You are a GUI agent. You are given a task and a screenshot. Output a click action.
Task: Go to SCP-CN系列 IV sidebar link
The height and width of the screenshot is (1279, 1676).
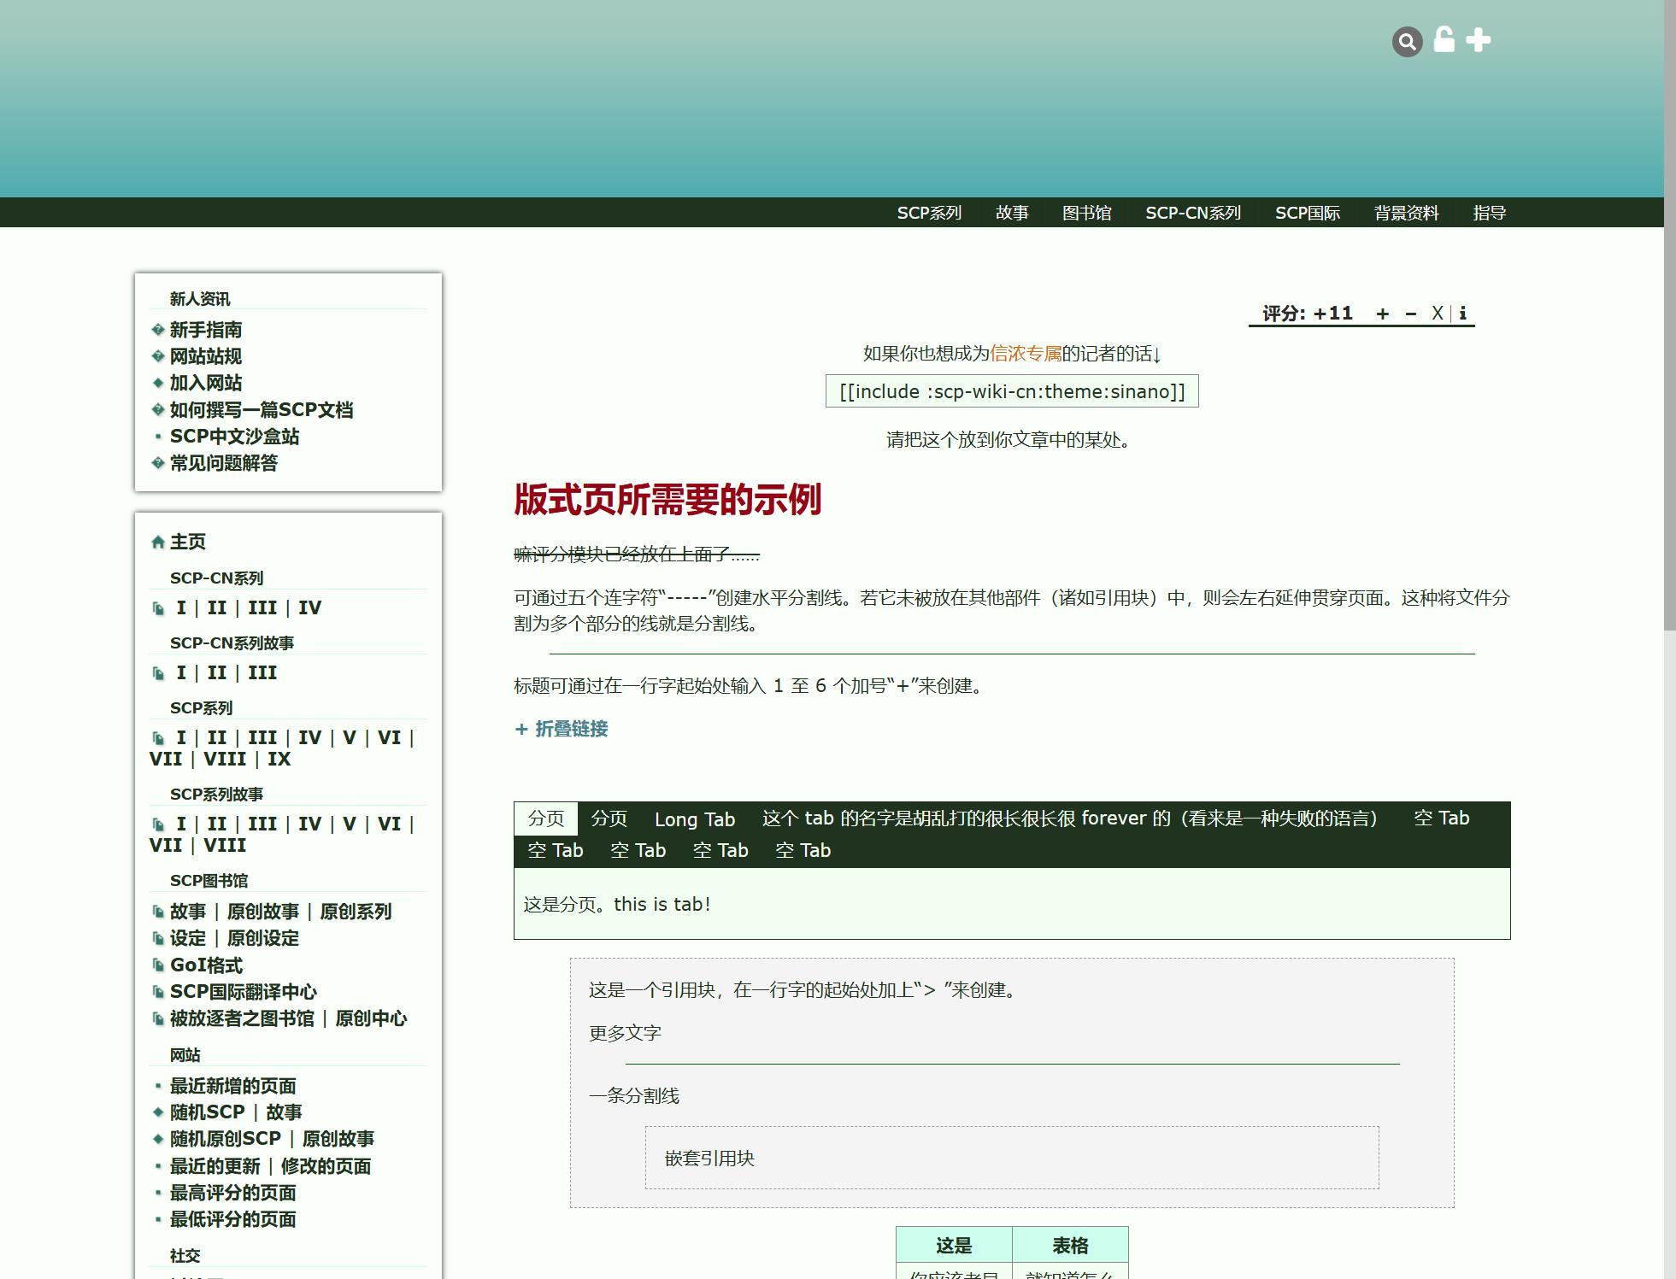pos(309,607)
